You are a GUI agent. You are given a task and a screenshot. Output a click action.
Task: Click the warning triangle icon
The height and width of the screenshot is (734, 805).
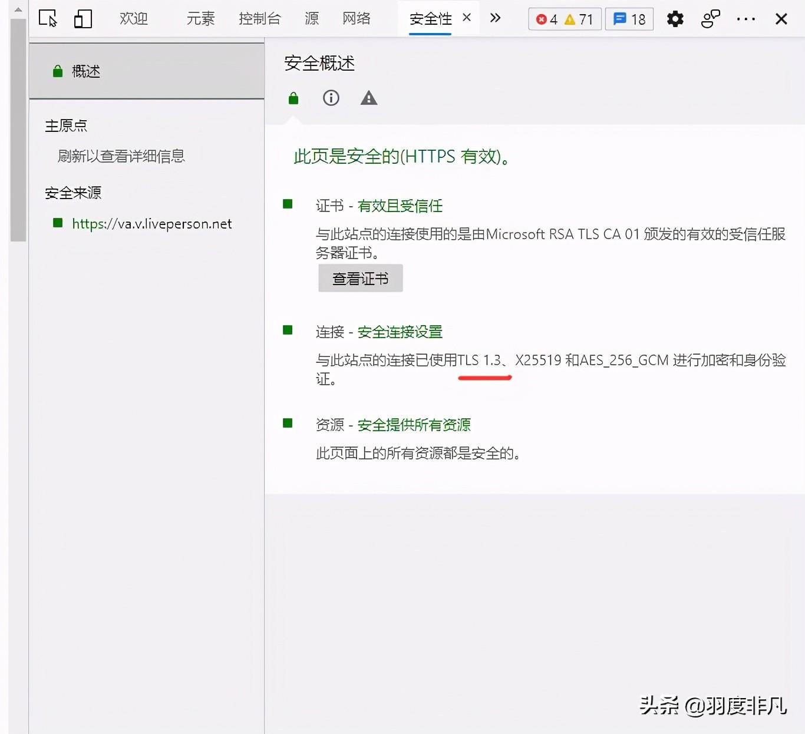(369, 98)
